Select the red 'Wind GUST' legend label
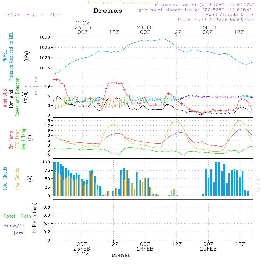Screen dimensions: 264x264 click(5, 97)
